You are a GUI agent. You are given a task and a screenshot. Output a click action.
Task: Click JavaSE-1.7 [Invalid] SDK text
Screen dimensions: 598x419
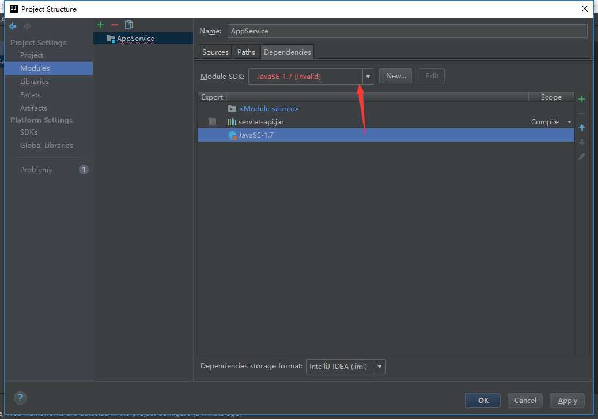289,76
